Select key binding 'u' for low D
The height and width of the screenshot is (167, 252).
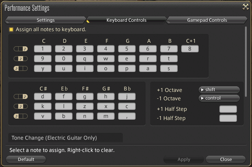click(x=64, y=68)
